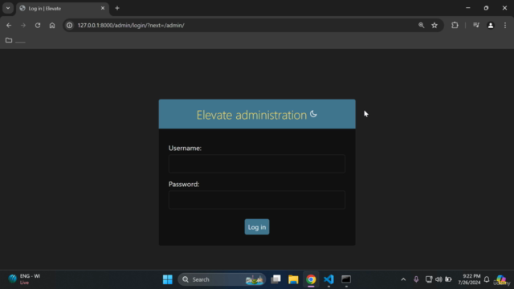514x289 pixels.
Task: Bookmark this tab with the star
Action: (434, 25)
